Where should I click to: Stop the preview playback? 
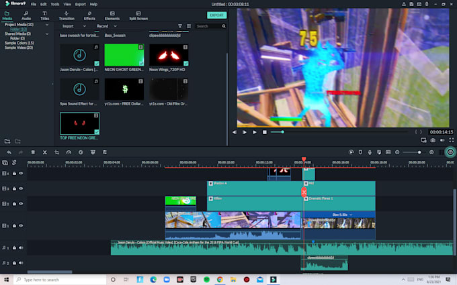point(265,132)
